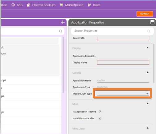Click the magnifier icon in Search Properties
This screenshot has width=156, height=134.
click(149, 31)
